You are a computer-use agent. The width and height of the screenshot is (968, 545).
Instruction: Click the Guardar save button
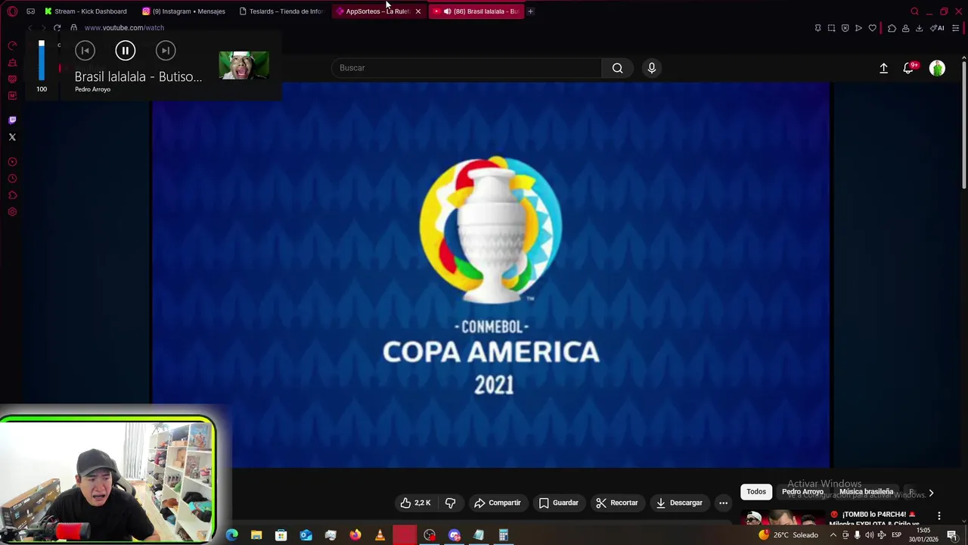point(559,503)
